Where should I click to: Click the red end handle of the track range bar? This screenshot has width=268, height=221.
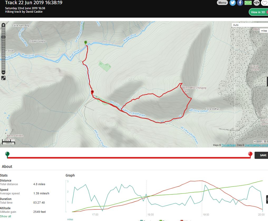[x=250, y=154]
